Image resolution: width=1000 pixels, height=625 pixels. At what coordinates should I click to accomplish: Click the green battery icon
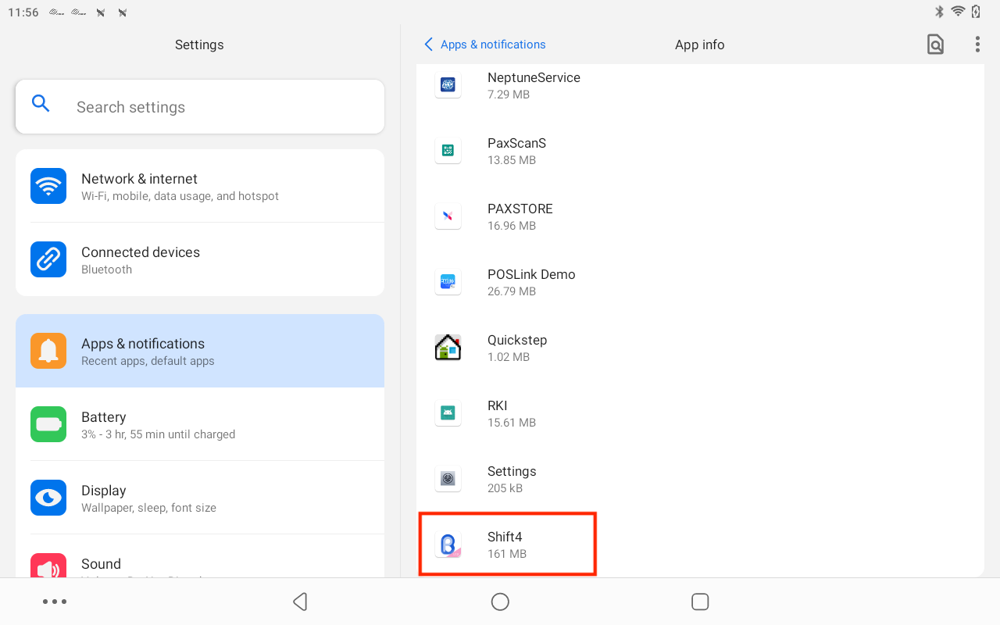click(x=48, y=424)
